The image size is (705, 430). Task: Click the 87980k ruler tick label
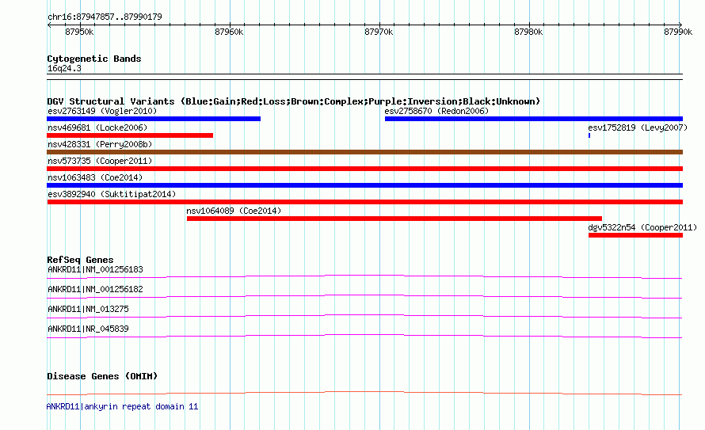[x=528, y=32]
